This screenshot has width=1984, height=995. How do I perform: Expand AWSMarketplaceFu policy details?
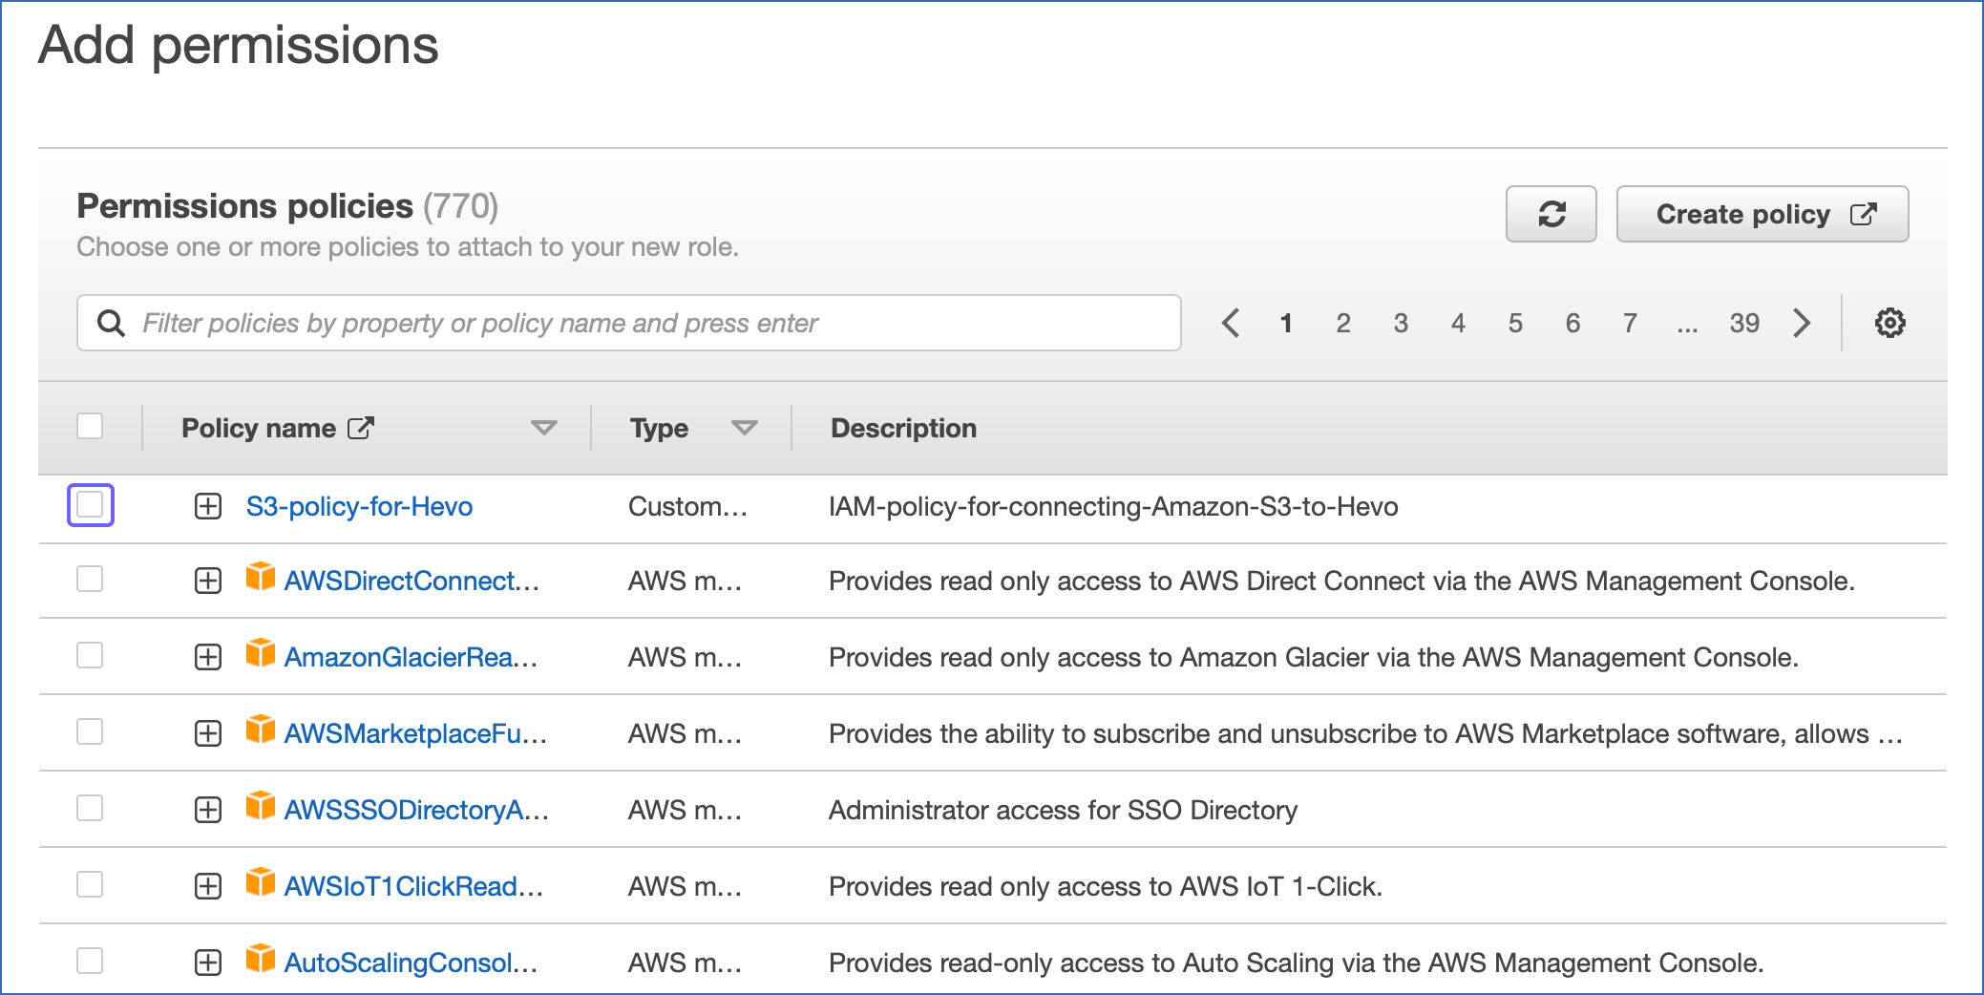207,732
